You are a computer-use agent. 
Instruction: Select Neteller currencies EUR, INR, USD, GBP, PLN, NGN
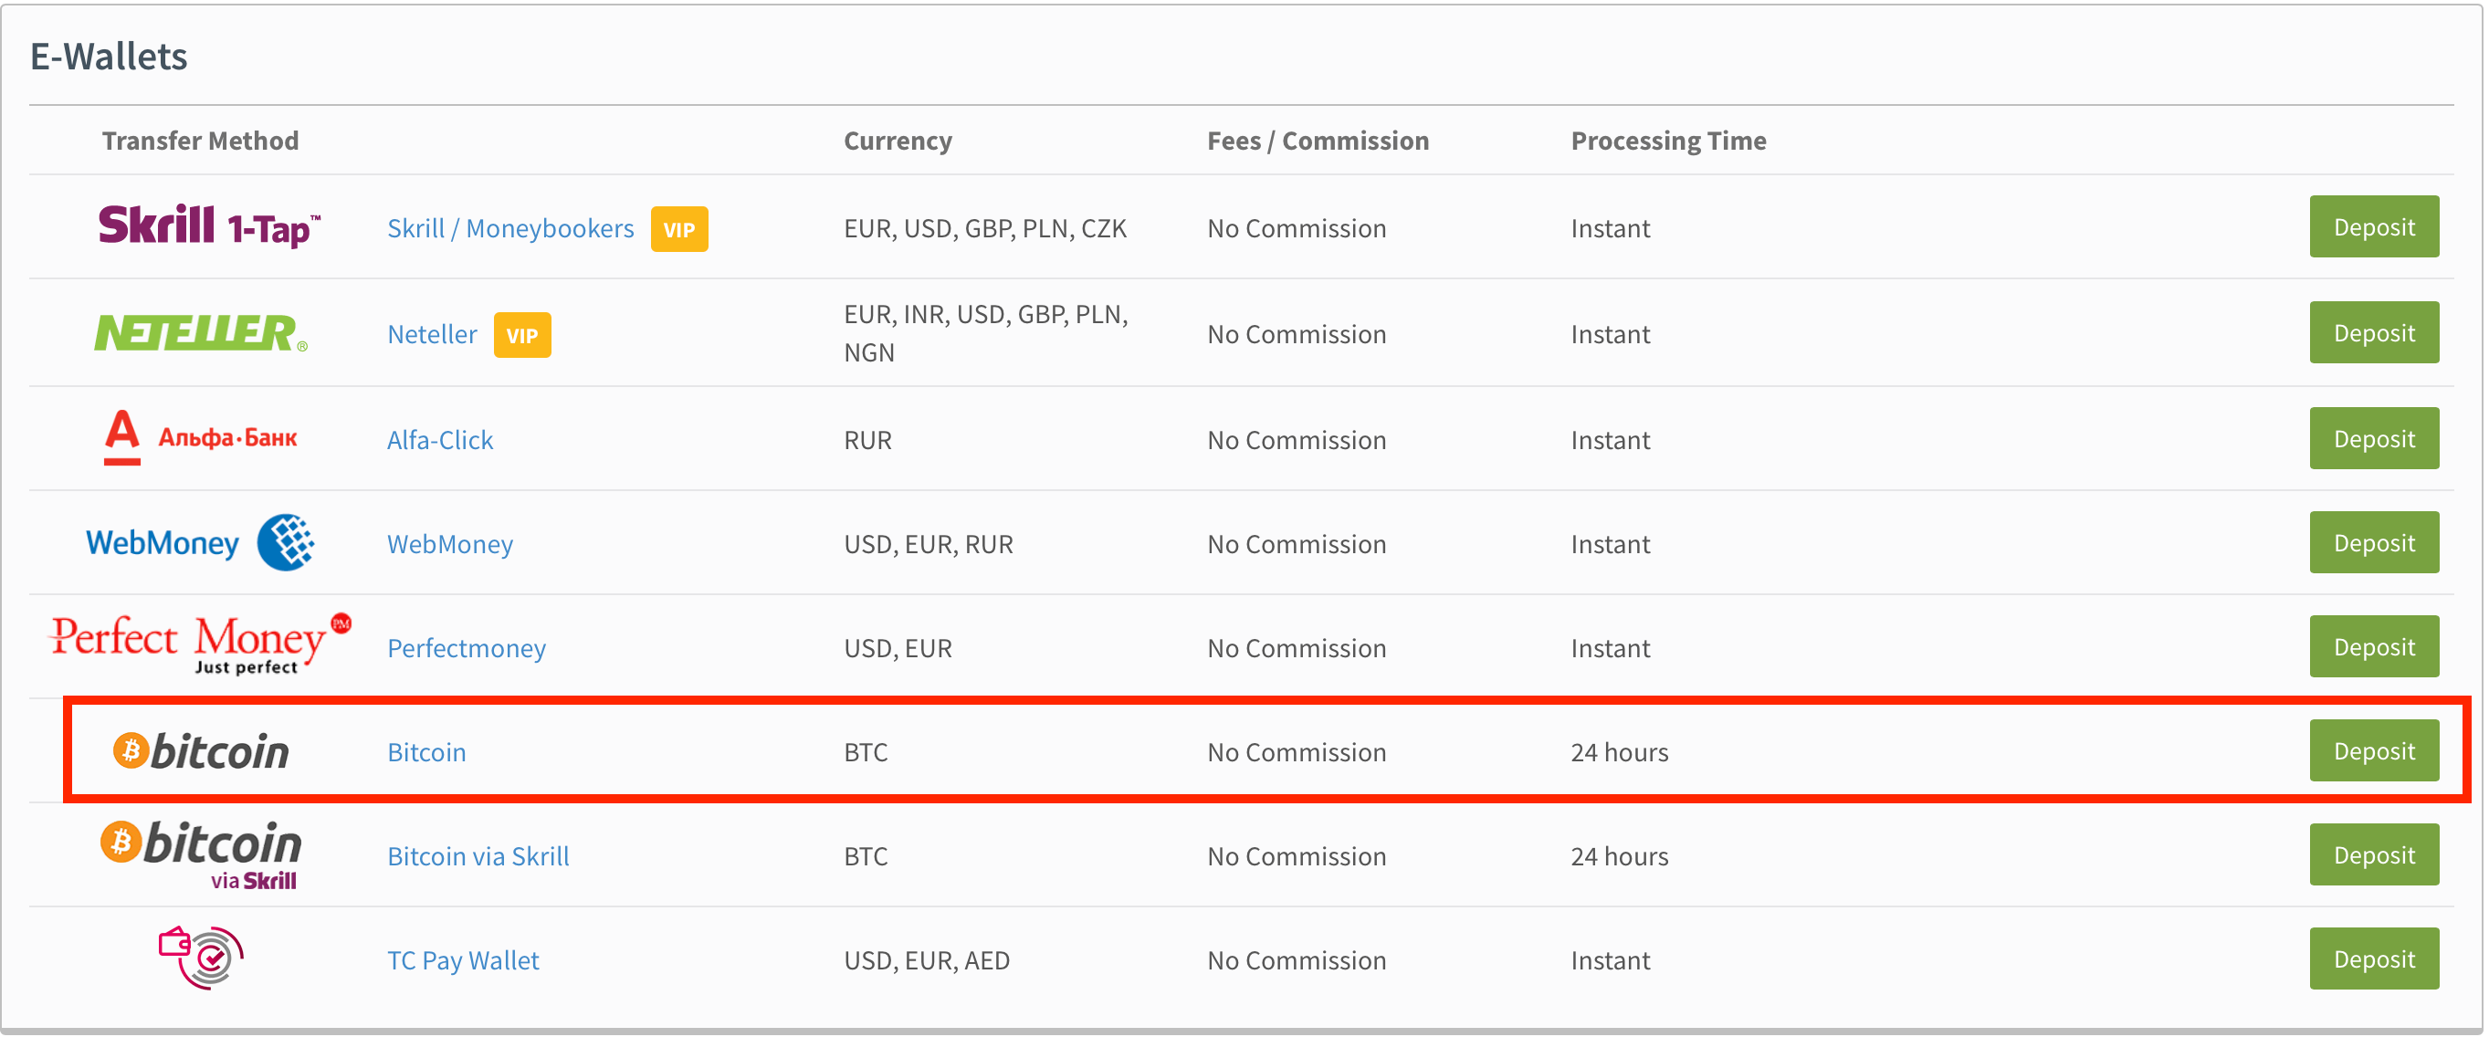coord(985,333)
